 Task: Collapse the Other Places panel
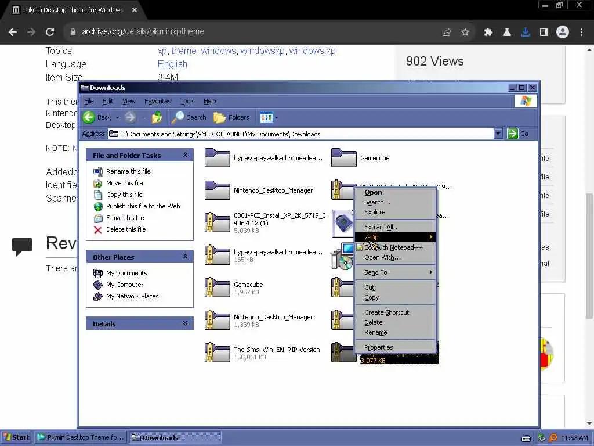(185, 257)
